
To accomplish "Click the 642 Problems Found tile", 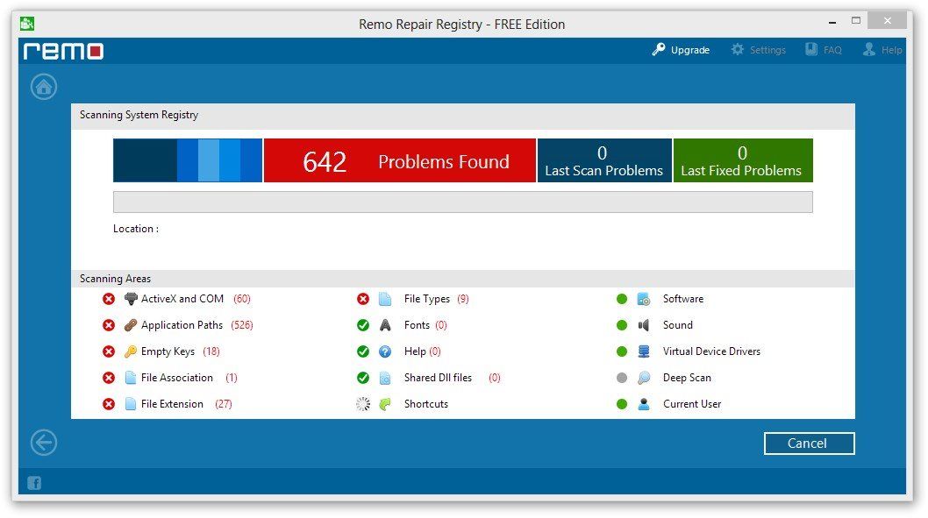I will [x=400, y=161].
